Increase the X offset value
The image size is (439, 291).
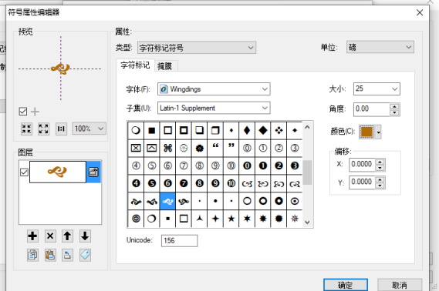[380, 162]
